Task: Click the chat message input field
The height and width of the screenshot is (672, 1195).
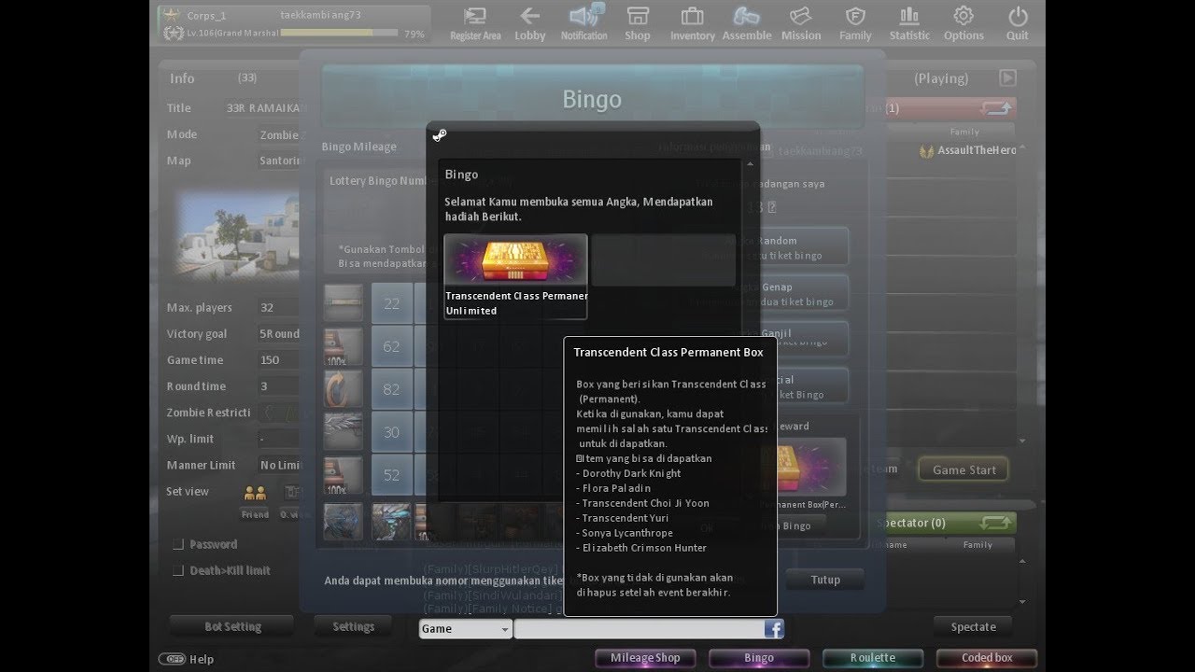Action: 639,629
